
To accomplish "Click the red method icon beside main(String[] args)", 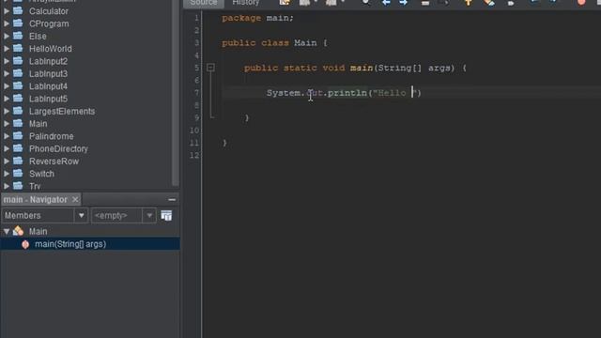I will 25,244.
